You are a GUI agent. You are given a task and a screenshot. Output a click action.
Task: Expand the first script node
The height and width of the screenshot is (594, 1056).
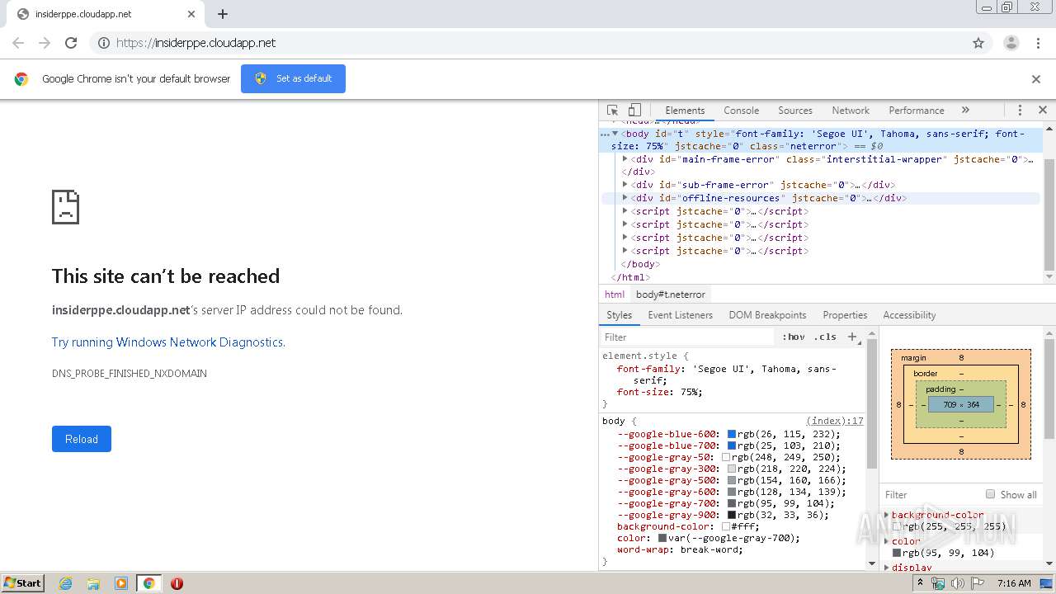click(625, 211)
